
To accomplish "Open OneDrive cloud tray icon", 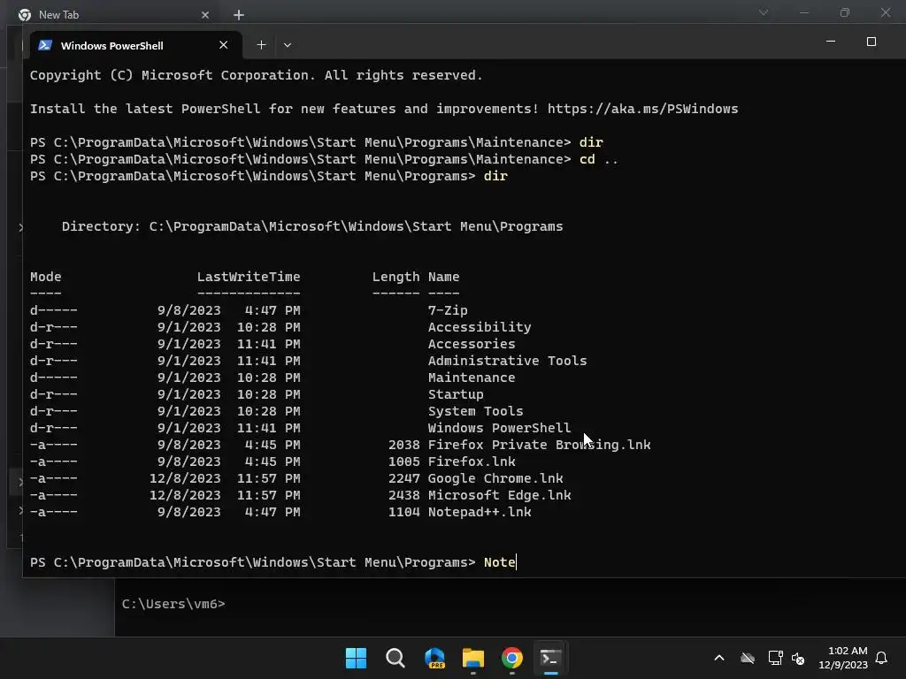I will [748, 658].
